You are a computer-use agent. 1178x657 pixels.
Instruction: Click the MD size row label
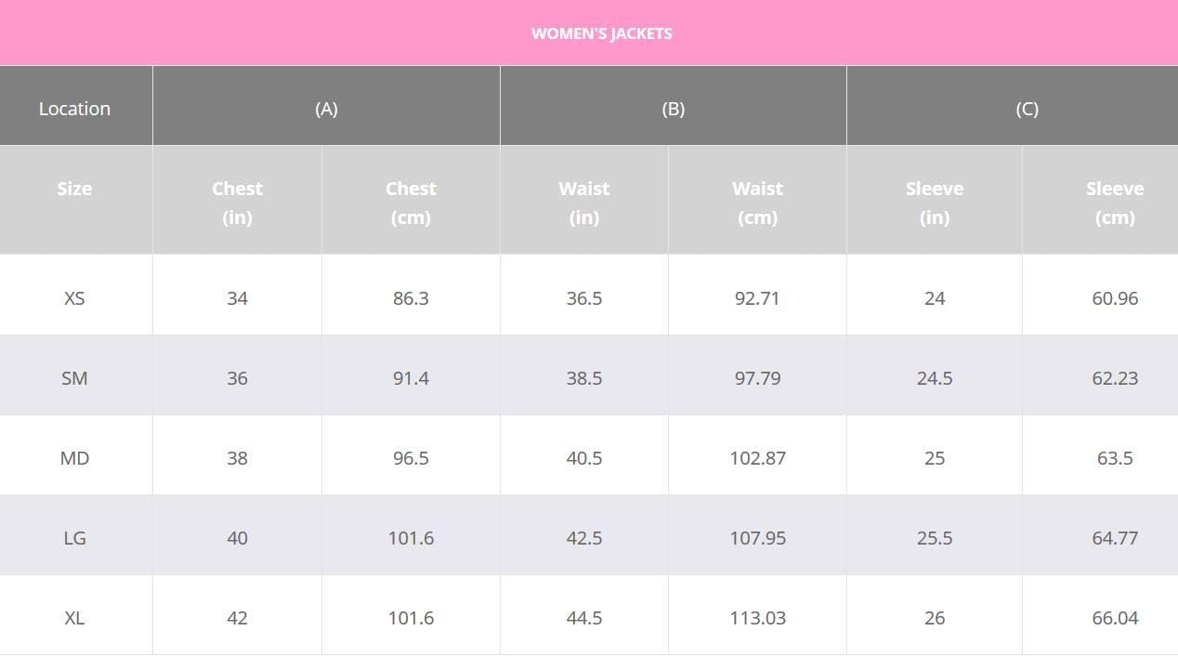[x=74, y=458]
